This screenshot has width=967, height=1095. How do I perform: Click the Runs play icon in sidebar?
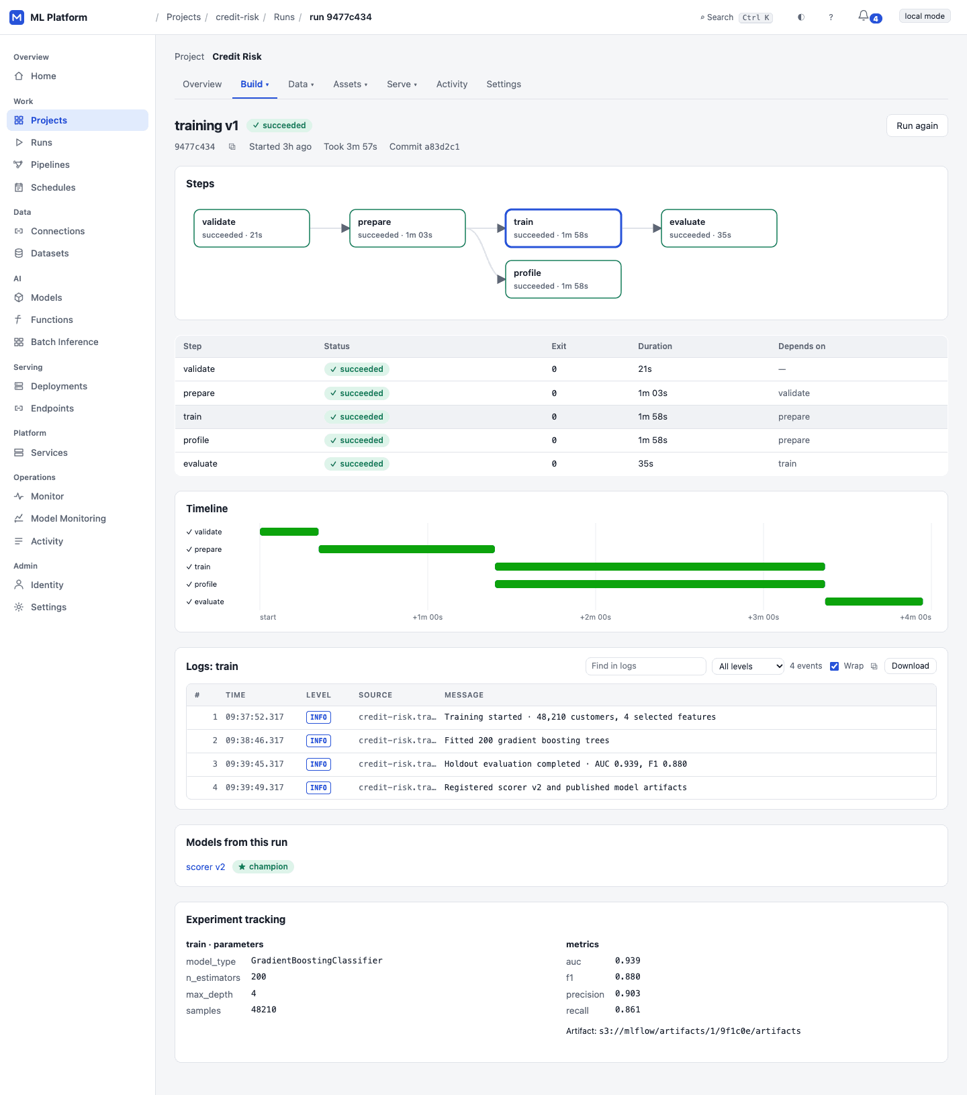click(19, 142)
